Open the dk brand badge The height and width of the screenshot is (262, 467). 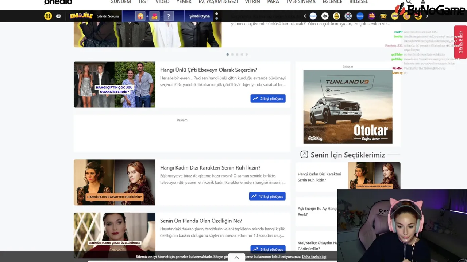pyautogui.click(x=325, y=16)
